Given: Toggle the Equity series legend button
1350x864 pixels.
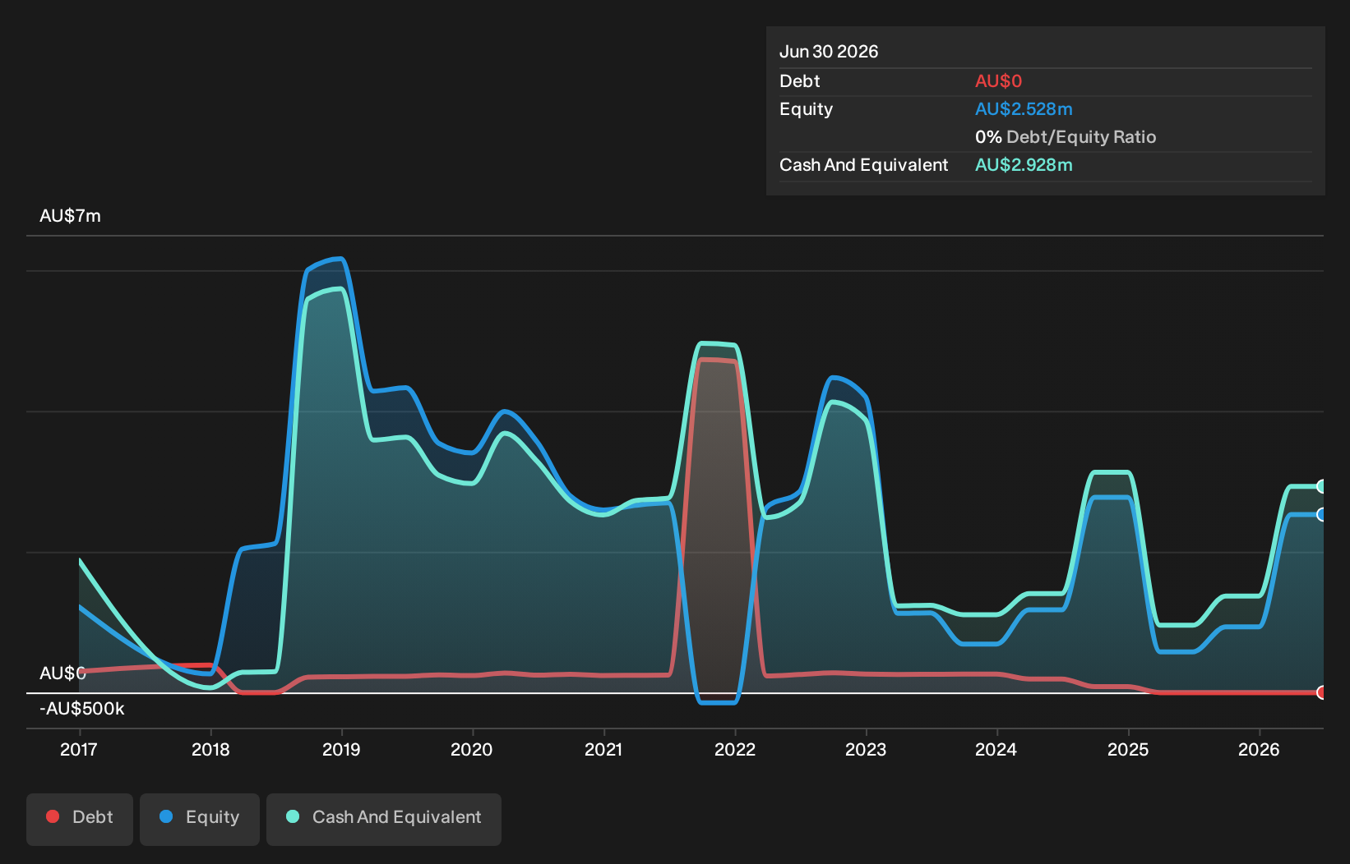Looking at the screenshot, I should [x=200, y=819].
